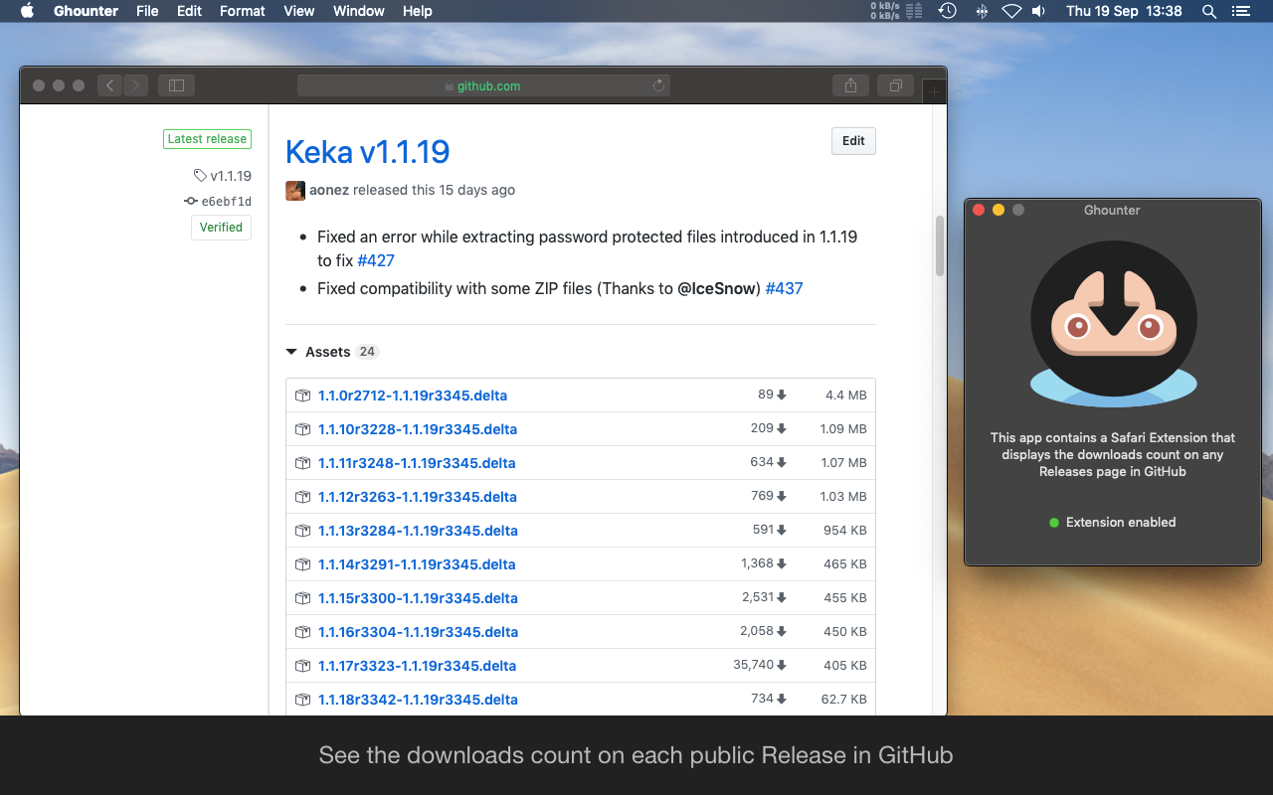This screenshot has width=1273, height=795.
Task: Go forward in Safari
Action: coord(136,85)
